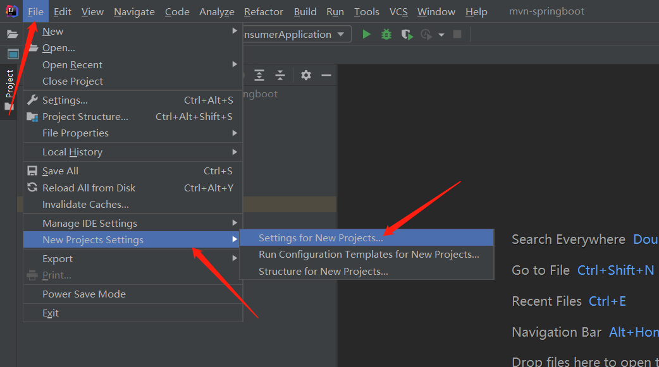Click the window-layout icon in left toolbar
Viewport: 659px width, 367px height.
13,54
